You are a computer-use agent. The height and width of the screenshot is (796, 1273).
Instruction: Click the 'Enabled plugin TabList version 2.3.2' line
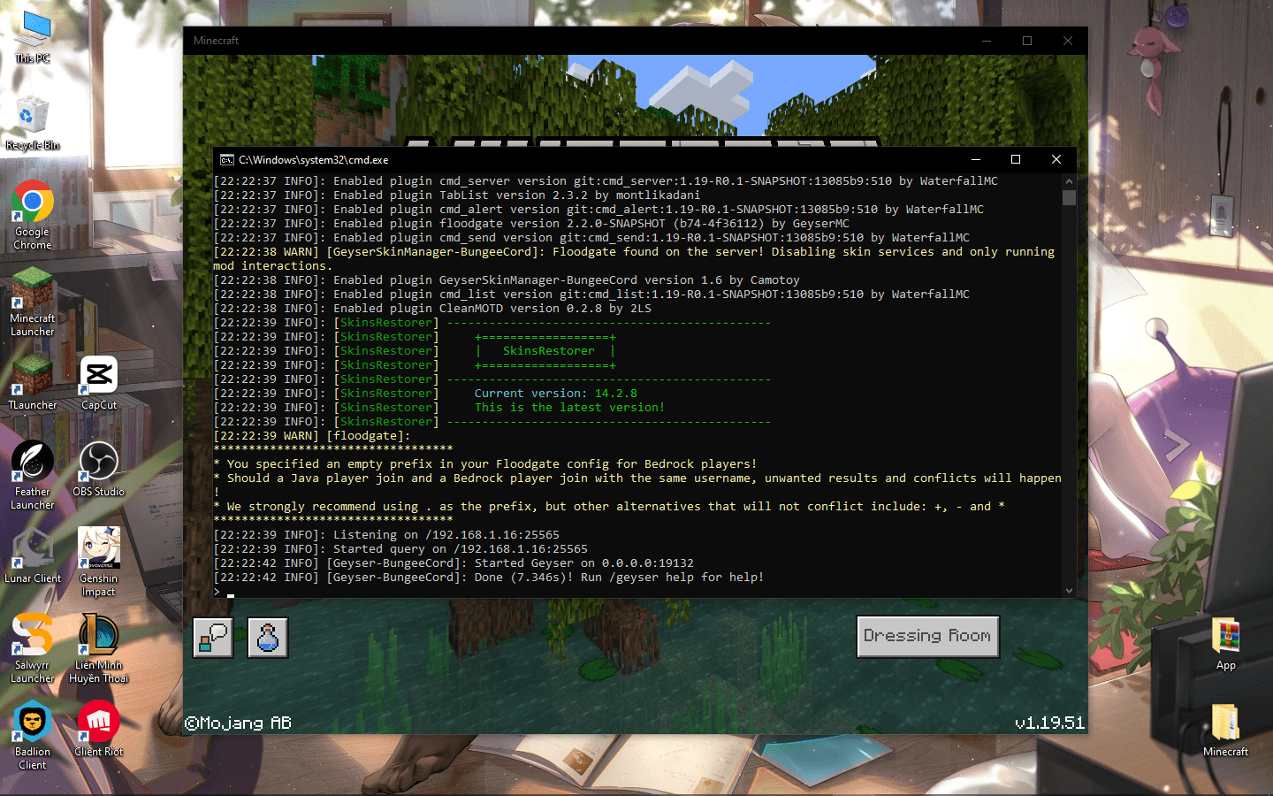(x=457, y=195)
